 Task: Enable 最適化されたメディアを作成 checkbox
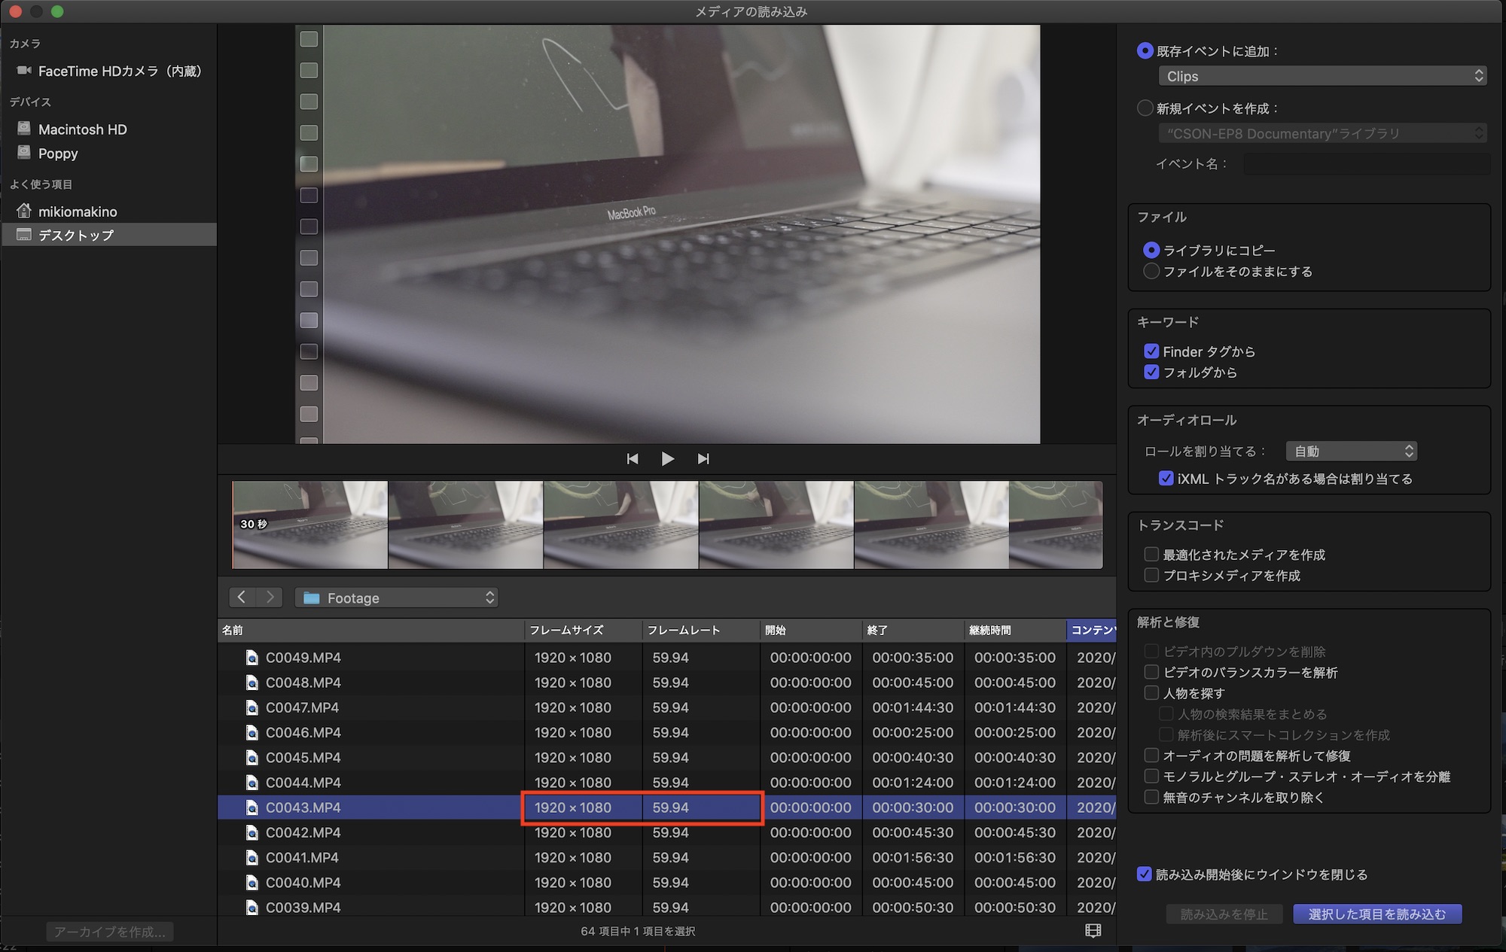click(1151, 555)
